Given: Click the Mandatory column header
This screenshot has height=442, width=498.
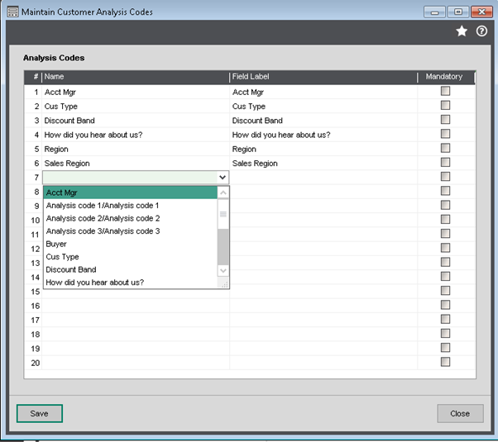Looking at the screenshot, I should (446, 77).
